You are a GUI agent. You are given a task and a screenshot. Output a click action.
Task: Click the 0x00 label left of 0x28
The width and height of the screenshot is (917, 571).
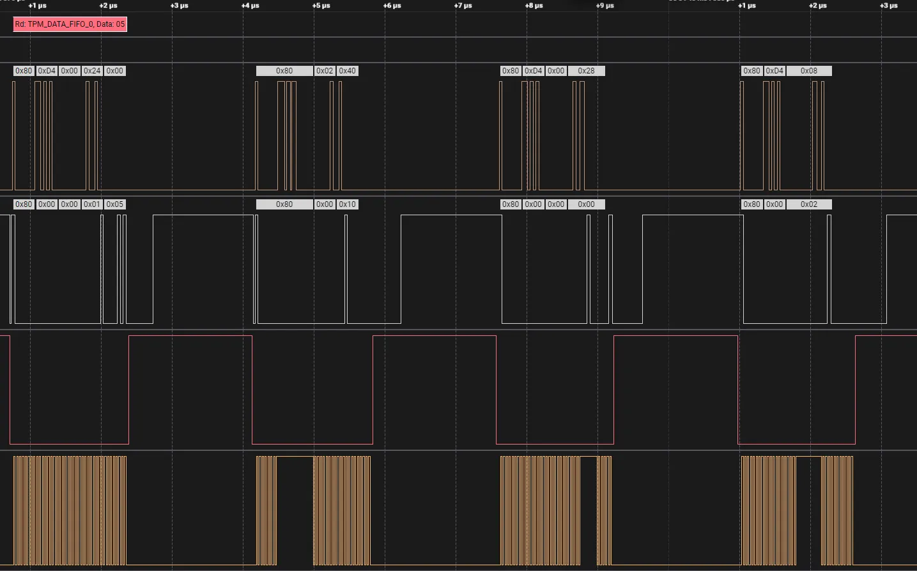click(556, 71)
